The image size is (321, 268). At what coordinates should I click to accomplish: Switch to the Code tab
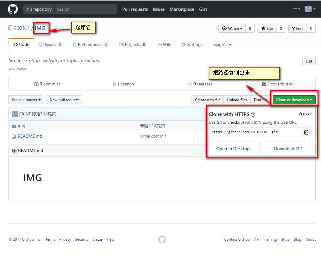[21, 44]
